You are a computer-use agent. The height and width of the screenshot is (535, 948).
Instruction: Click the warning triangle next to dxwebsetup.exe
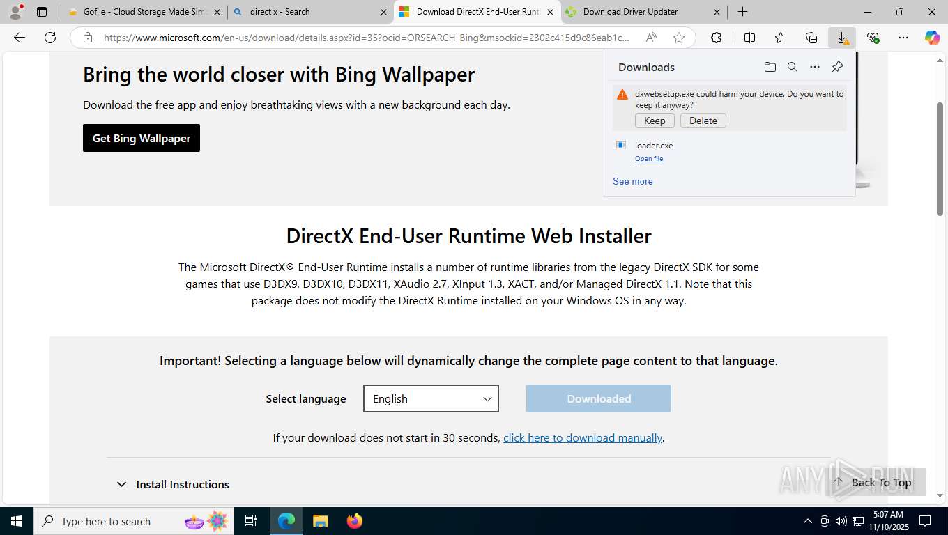tap(622, 95)
